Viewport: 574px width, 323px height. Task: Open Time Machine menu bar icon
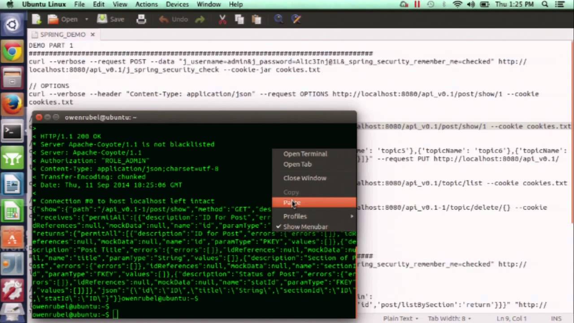[x=430, y=4]
